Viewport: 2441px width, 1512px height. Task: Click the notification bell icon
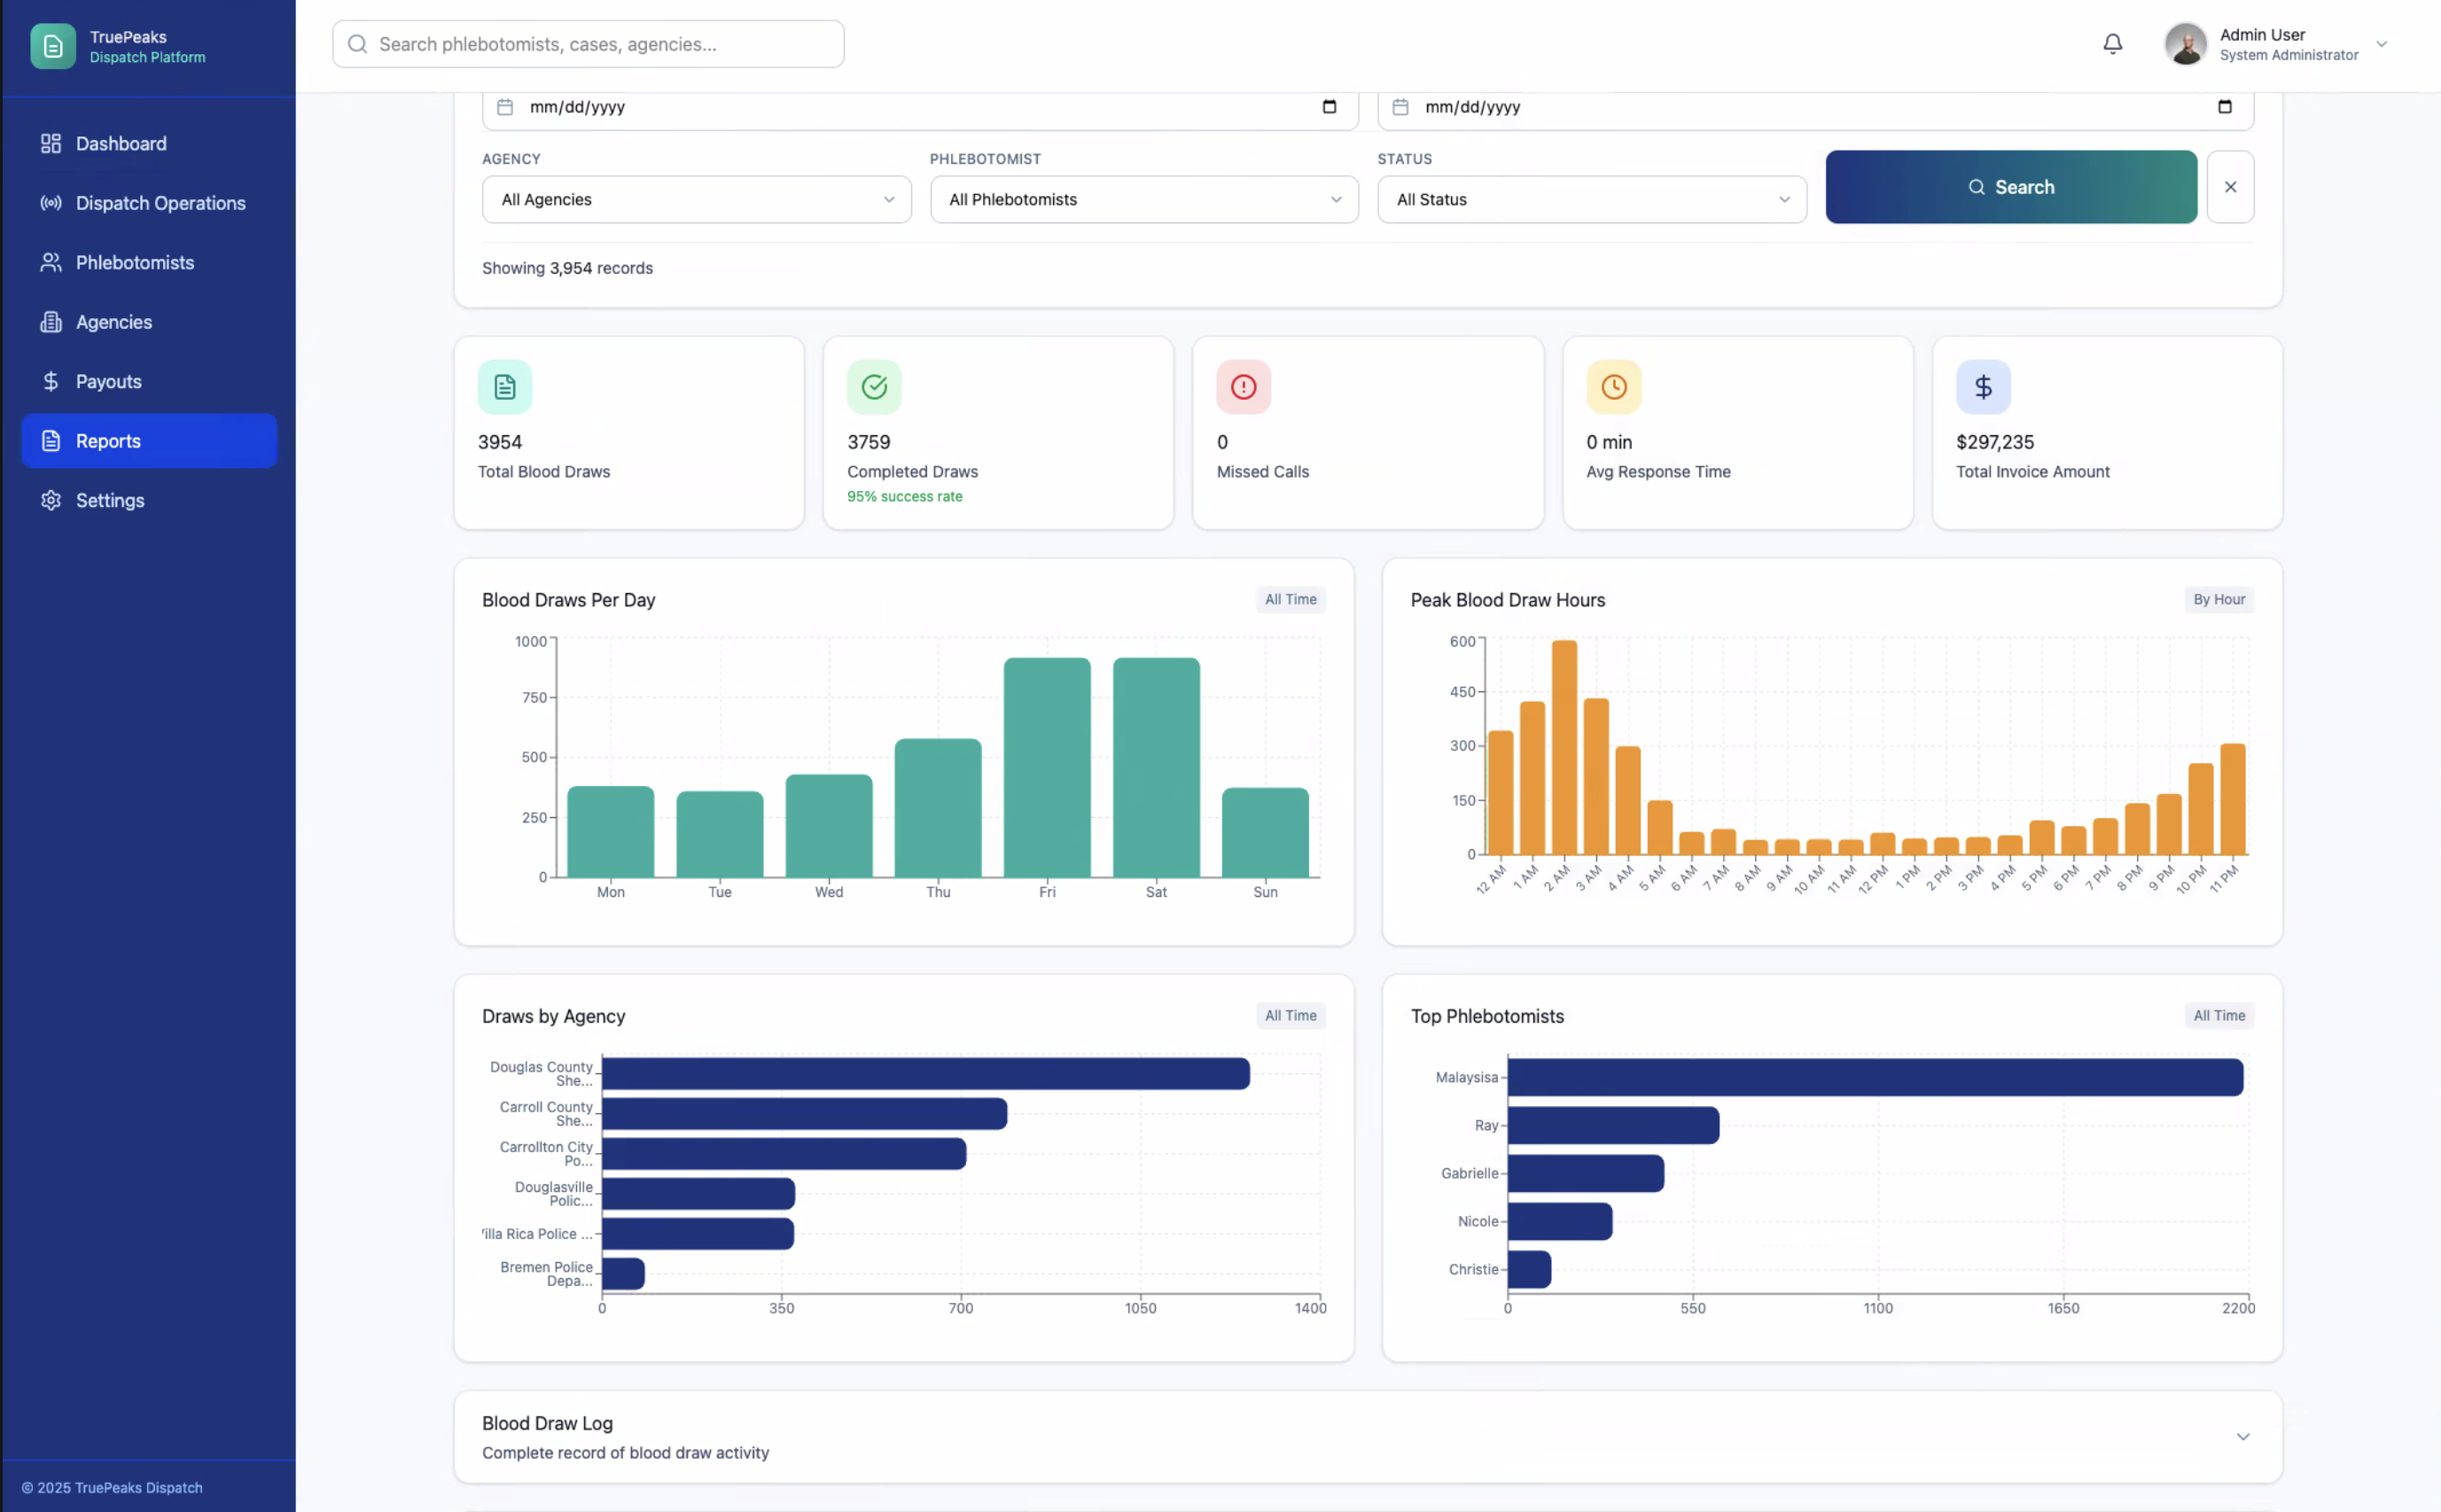[x=2112, y=43]
